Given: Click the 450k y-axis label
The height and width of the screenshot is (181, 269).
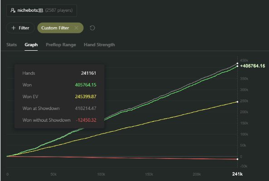Looking at the screenshot, I should click(244, 60).
